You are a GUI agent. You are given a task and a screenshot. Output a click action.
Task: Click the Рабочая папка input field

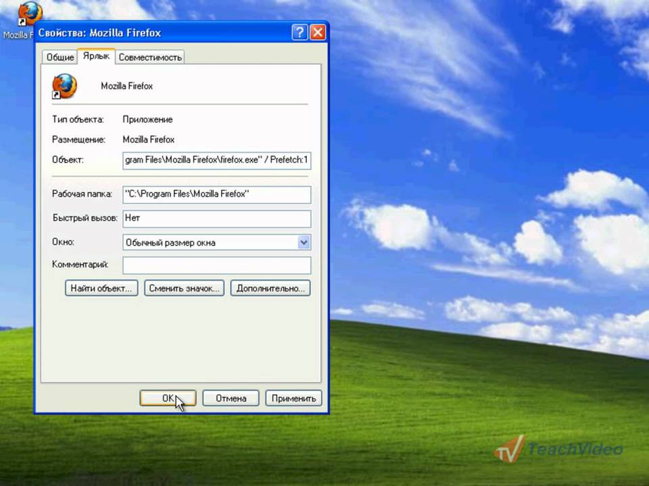point(217,194)
